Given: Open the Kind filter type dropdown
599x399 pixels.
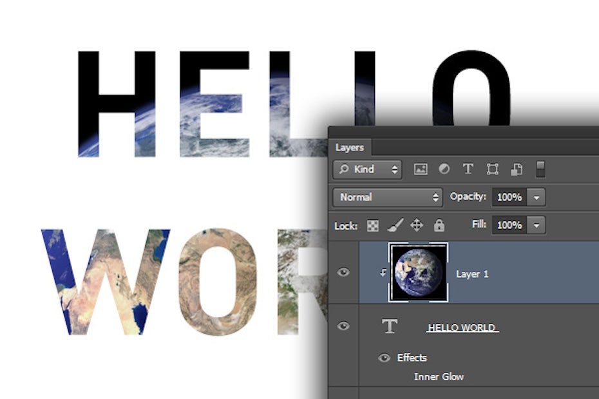Looking at the screenshot, I should [x=368, y=169].
